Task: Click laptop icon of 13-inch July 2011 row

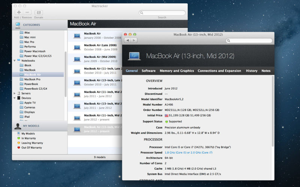Action: [77, 106]
